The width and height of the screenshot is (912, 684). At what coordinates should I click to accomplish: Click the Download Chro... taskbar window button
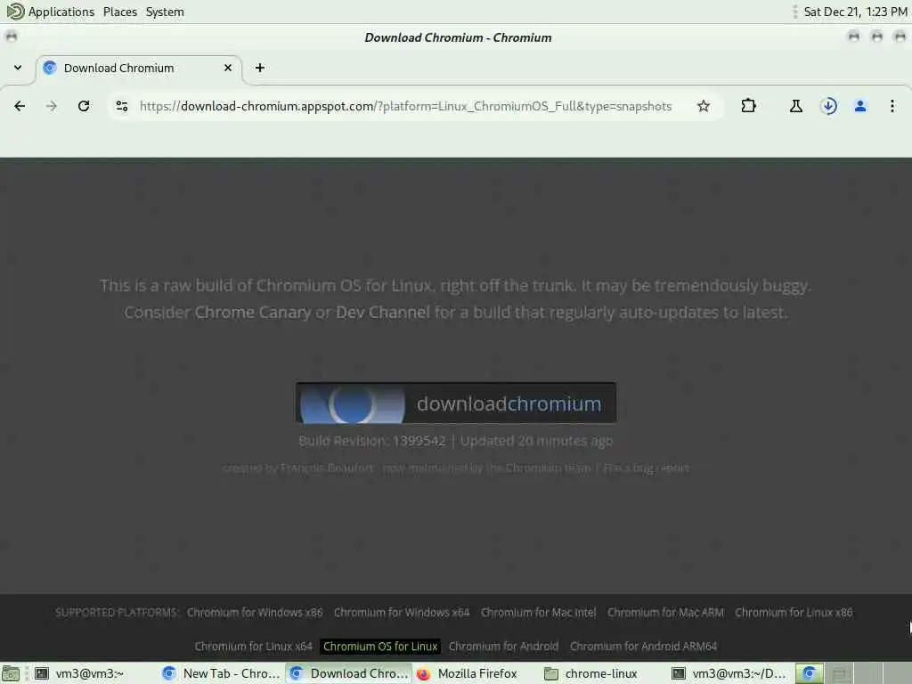349,673
